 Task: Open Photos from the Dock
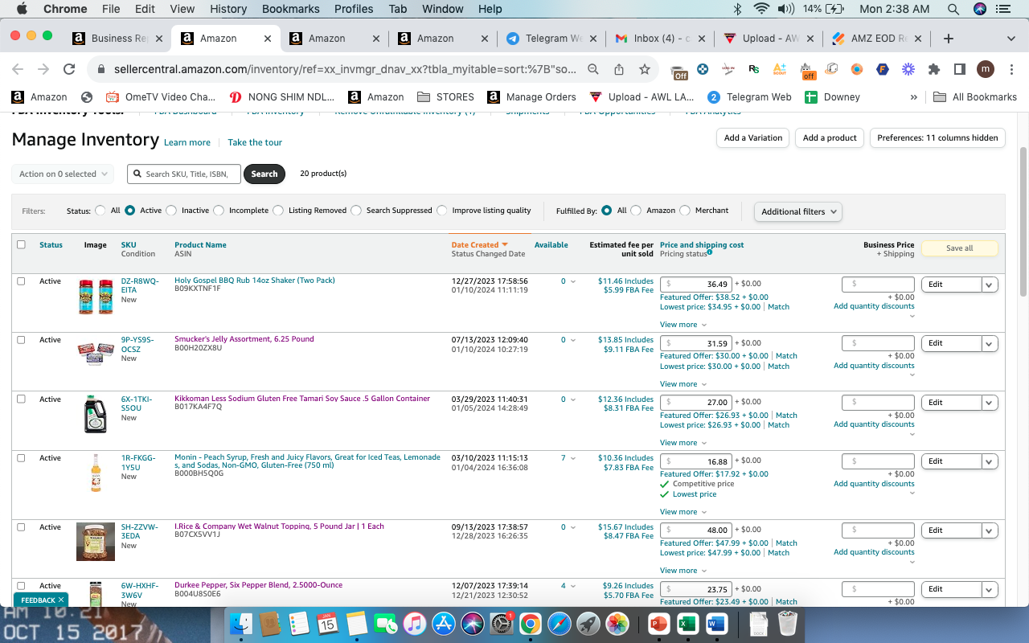coord(617,624)
